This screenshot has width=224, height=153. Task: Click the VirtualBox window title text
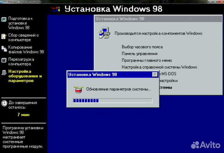tap(22, 2)
